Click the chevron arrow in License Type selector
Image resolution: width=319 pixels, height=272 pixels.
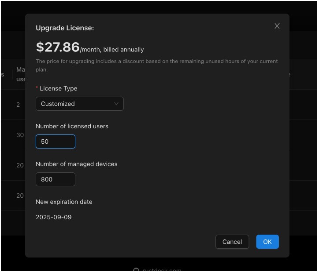[116, 104]
